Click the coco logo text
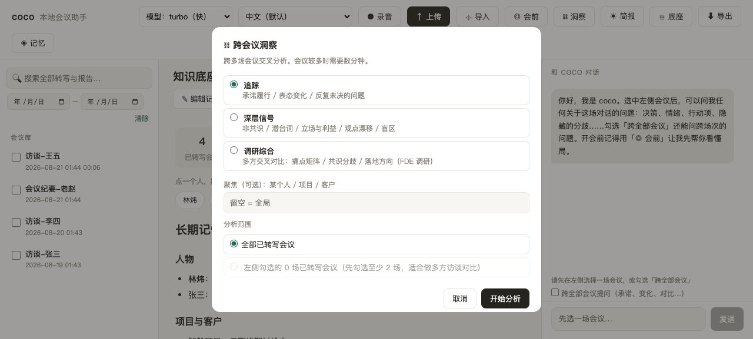 [23, 17]
